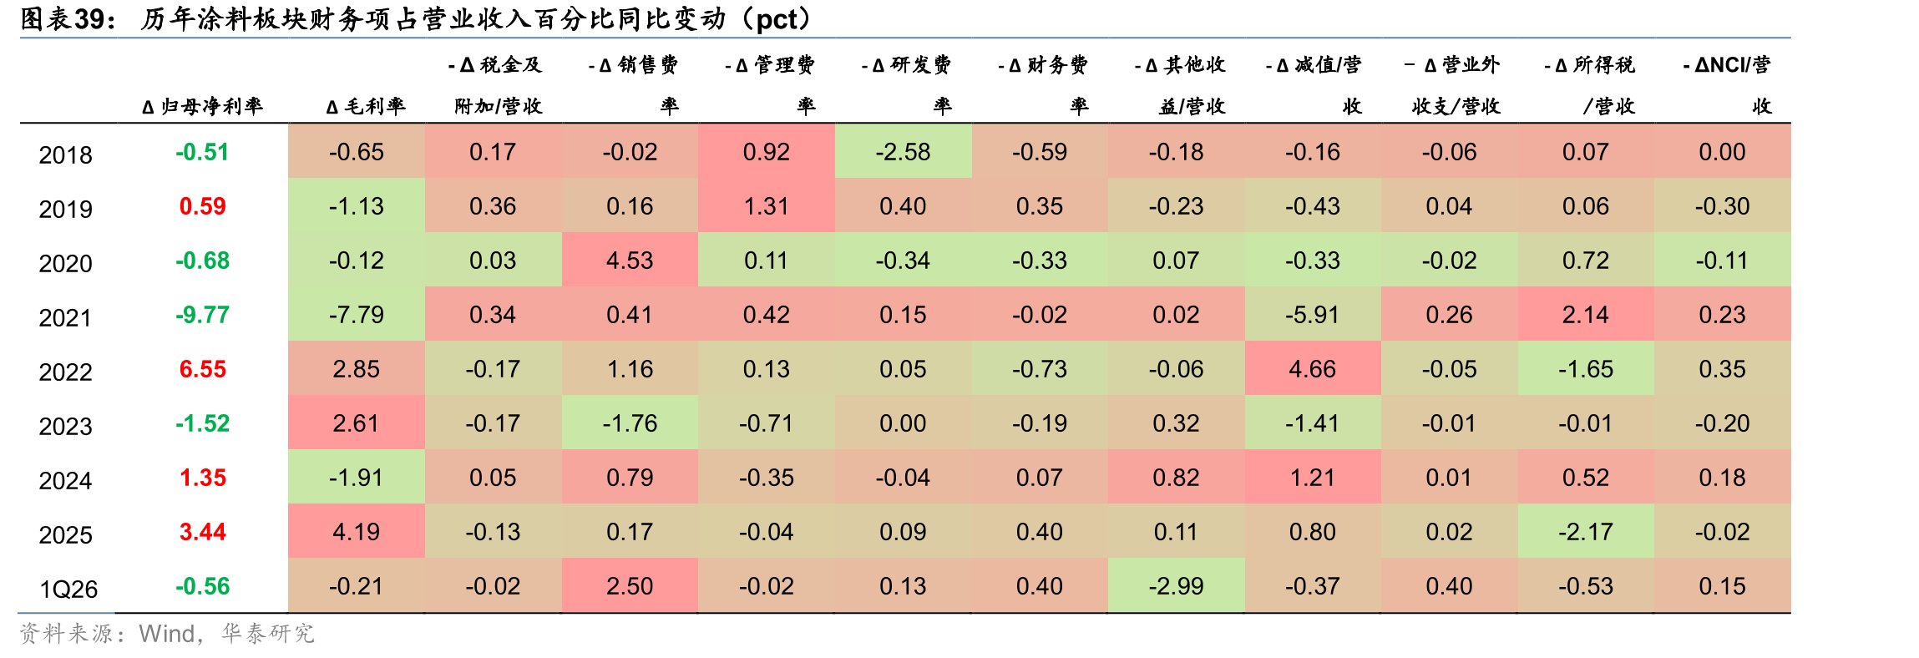Select the -2.17 tax cell in 2025

1586,531
